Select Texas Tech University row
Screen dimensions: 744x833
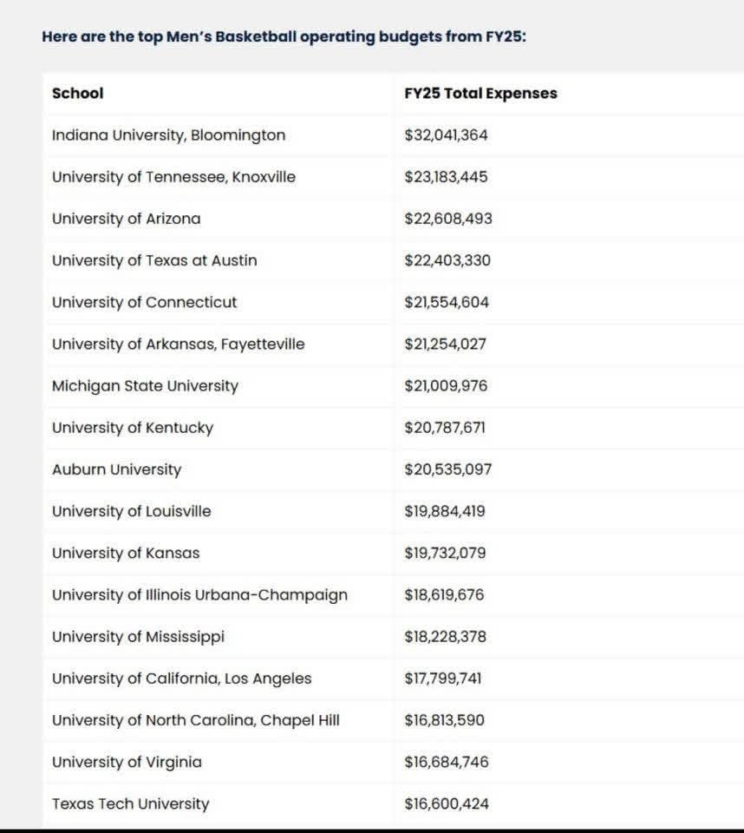click(x=130, y=803)
